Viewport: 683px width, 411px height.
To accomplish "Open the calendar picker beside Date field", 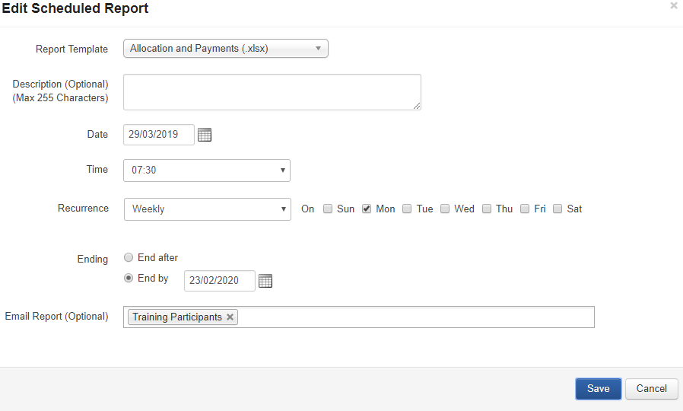I will point(205,135).
